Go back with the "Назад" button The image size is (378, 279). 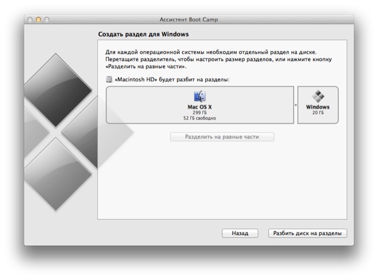click(240, 233)
